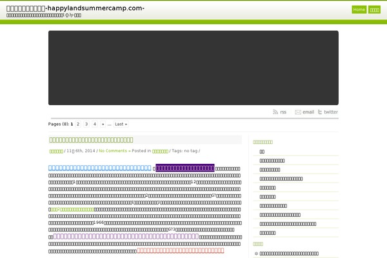The width and height of the screenshot is (387, 258).
Task: Jump to the Last » page
Action: 121,124
